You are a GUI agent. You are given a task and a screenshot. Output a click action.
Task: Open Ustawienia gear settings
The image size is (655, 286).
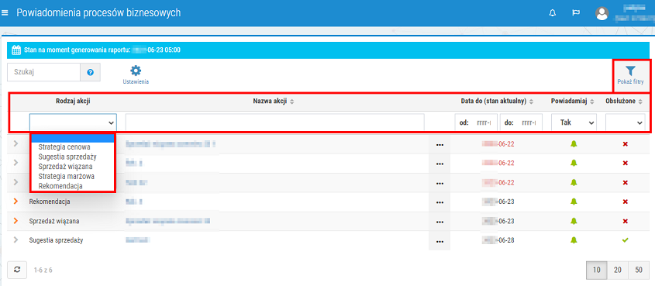click(136, 71)
